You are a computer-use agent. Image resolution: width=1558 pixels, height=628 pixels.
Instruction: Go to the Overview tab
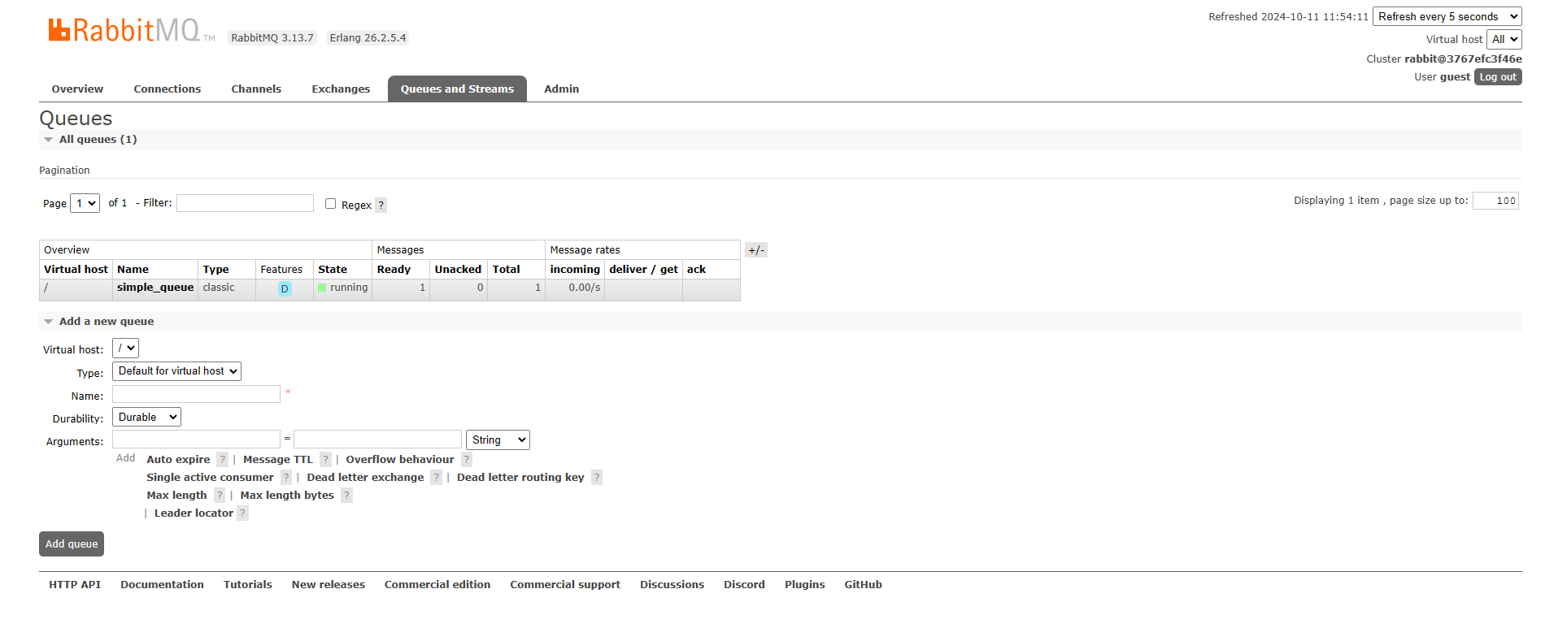point(77,89)
